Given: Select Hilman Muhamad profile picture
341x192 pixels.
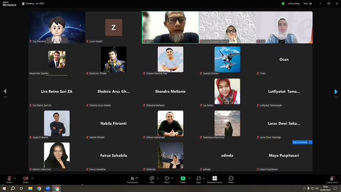Looking at the screenshot, I should (170, 123).
